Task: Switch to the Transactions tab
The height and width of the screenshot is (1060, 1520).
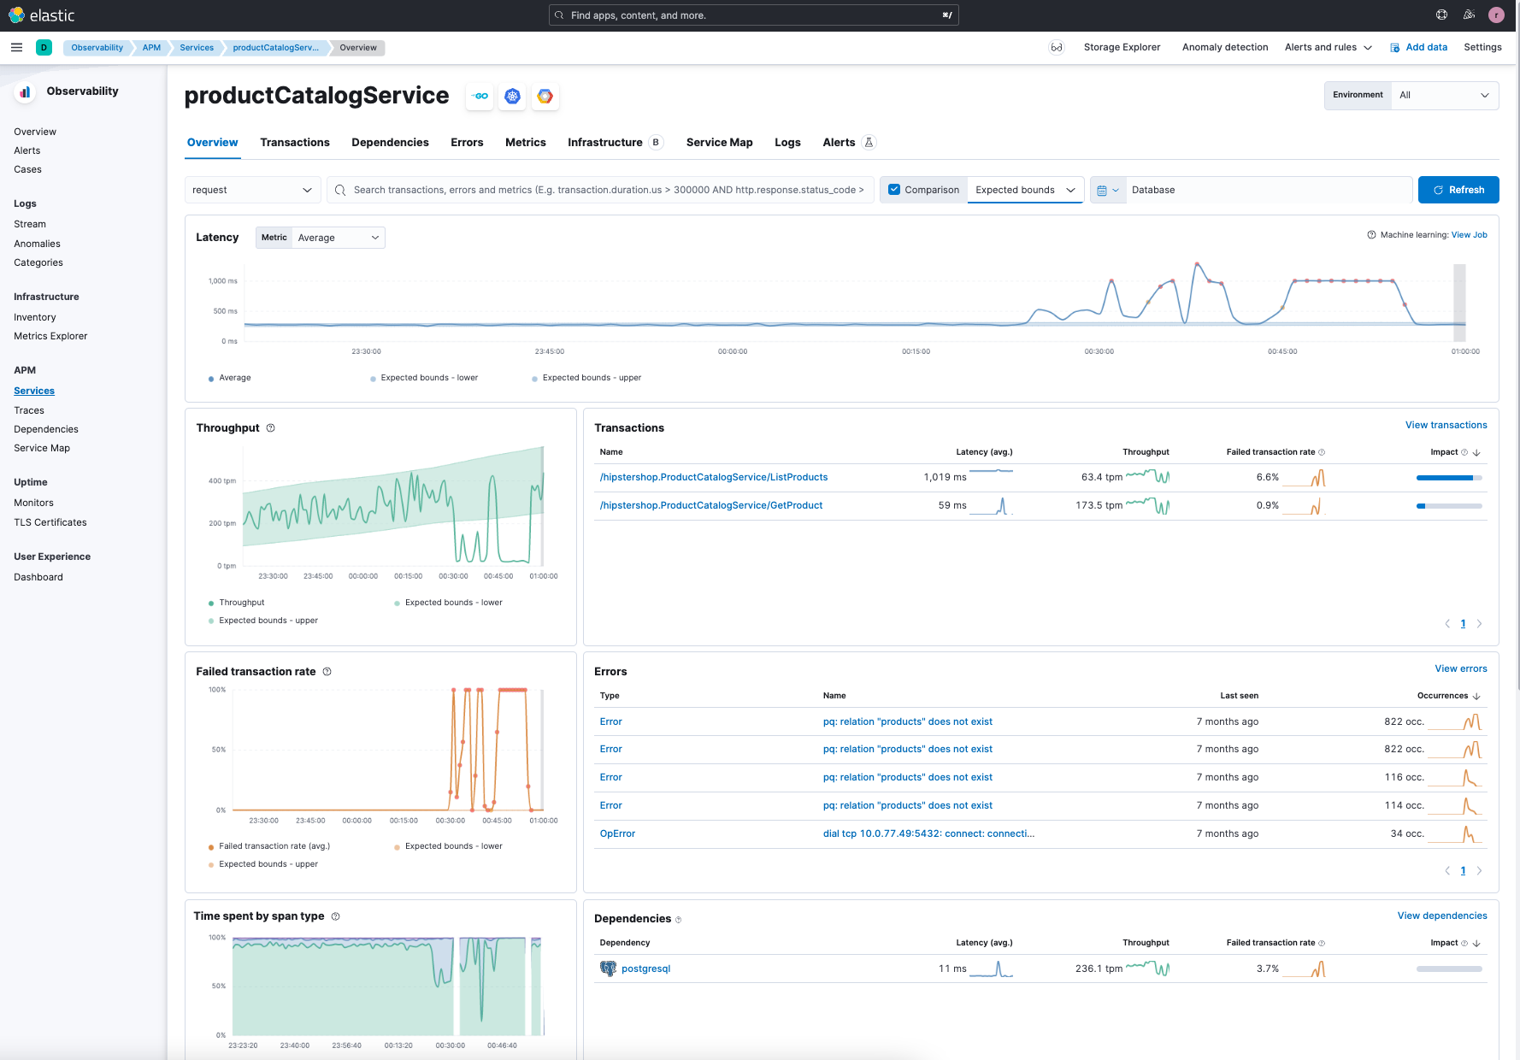Action: pyautogui.click(x=294, y=143)
